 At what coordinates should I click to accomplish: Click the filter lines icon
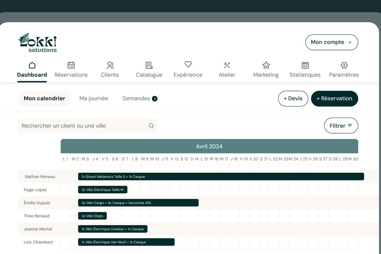point(350,126)
